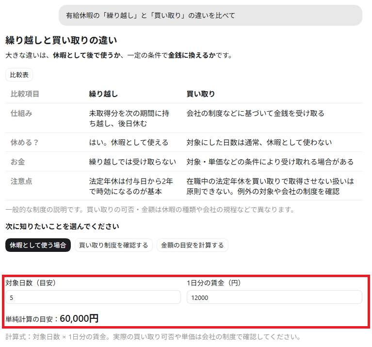Click the 休める? row label

coord(24,142)
